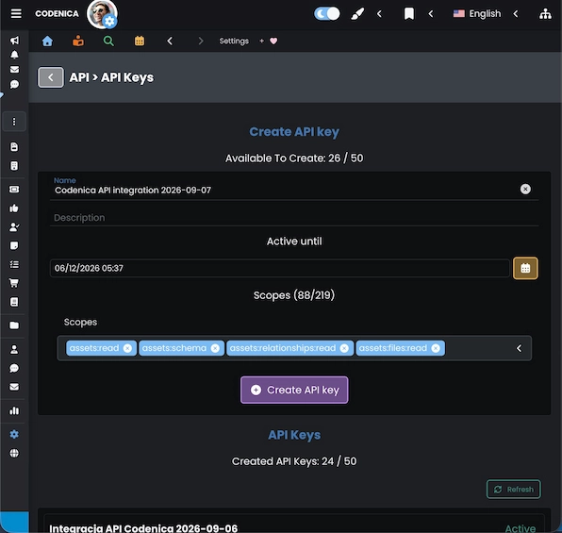The image size is (562, 533).
Task: Open the bookmark icon
Action: point(409,13)
